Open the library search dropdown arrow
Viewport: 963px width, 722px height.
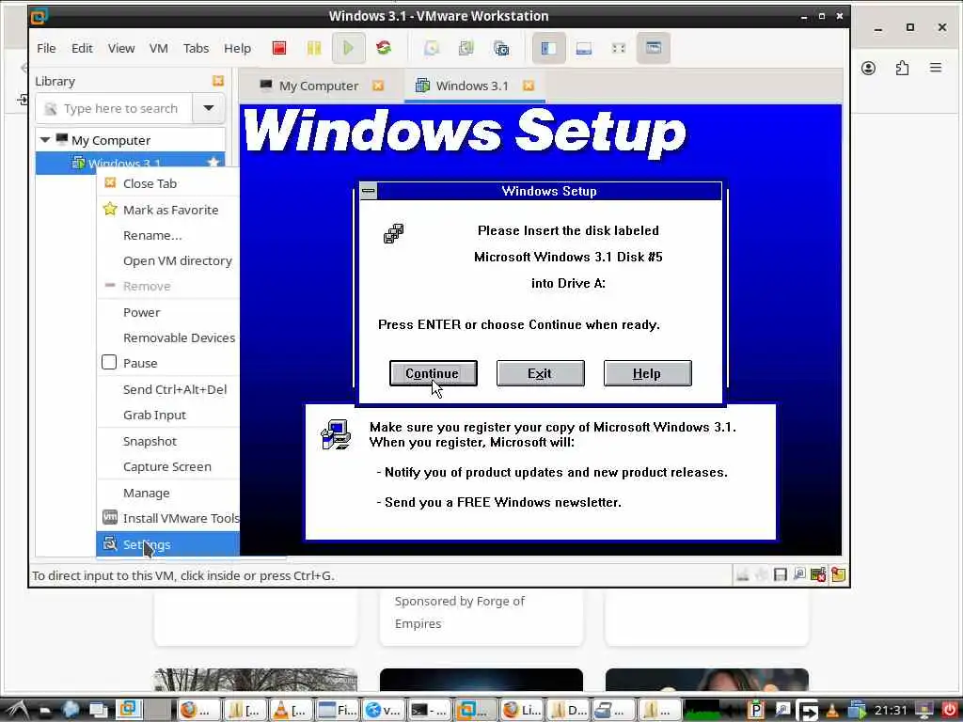coord(209,108)
